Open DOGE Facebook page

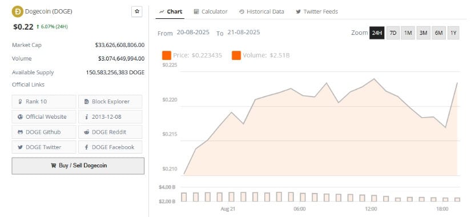[x=110, y=147]
